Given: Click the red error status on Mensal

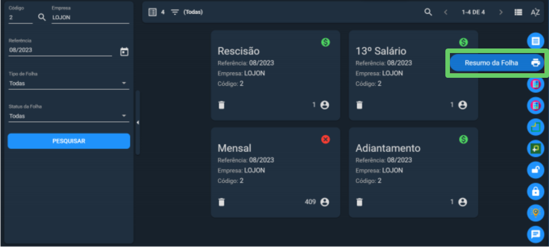Looking at the screenshot, I should [x=326, y=139].
